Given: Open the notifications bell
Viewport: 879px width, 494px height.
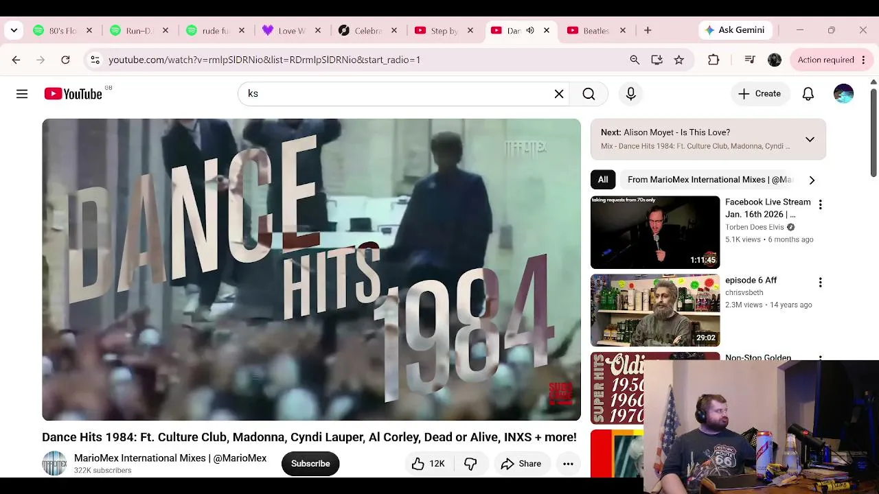Looking at the screenshot, I should pos(808,94).
